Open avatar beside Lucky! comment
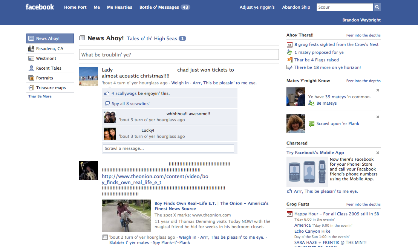Viewport: 418px width, 247px height. (x=110, y=134)
